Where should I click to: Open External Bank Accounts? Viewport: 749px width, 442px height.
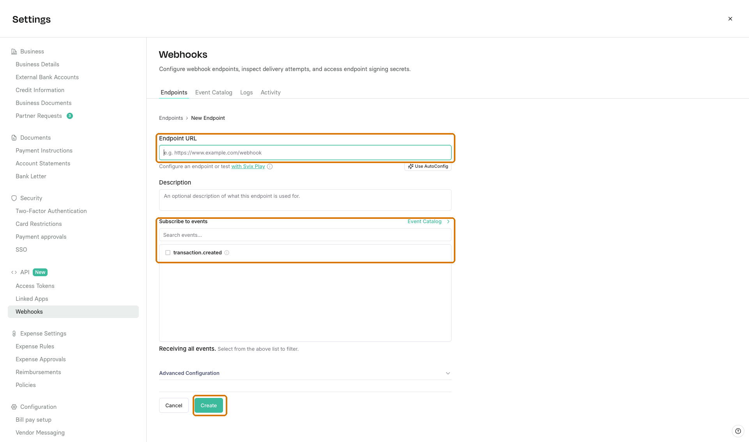(47, 77)
